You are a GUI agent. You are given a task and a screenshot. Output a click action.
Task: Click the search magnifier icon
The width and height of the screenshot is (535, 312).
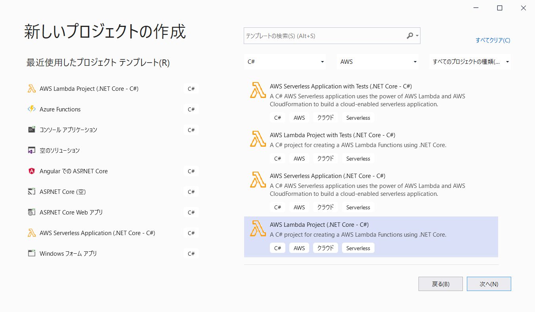[x=410, y=36]
